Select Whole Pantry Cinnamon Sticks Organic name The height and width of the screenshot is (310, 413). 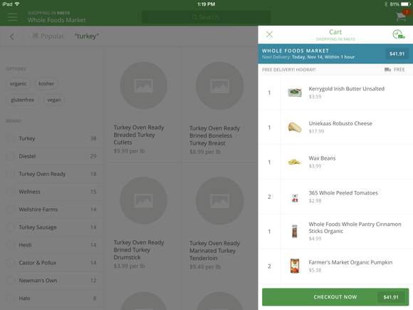(355, 227)
